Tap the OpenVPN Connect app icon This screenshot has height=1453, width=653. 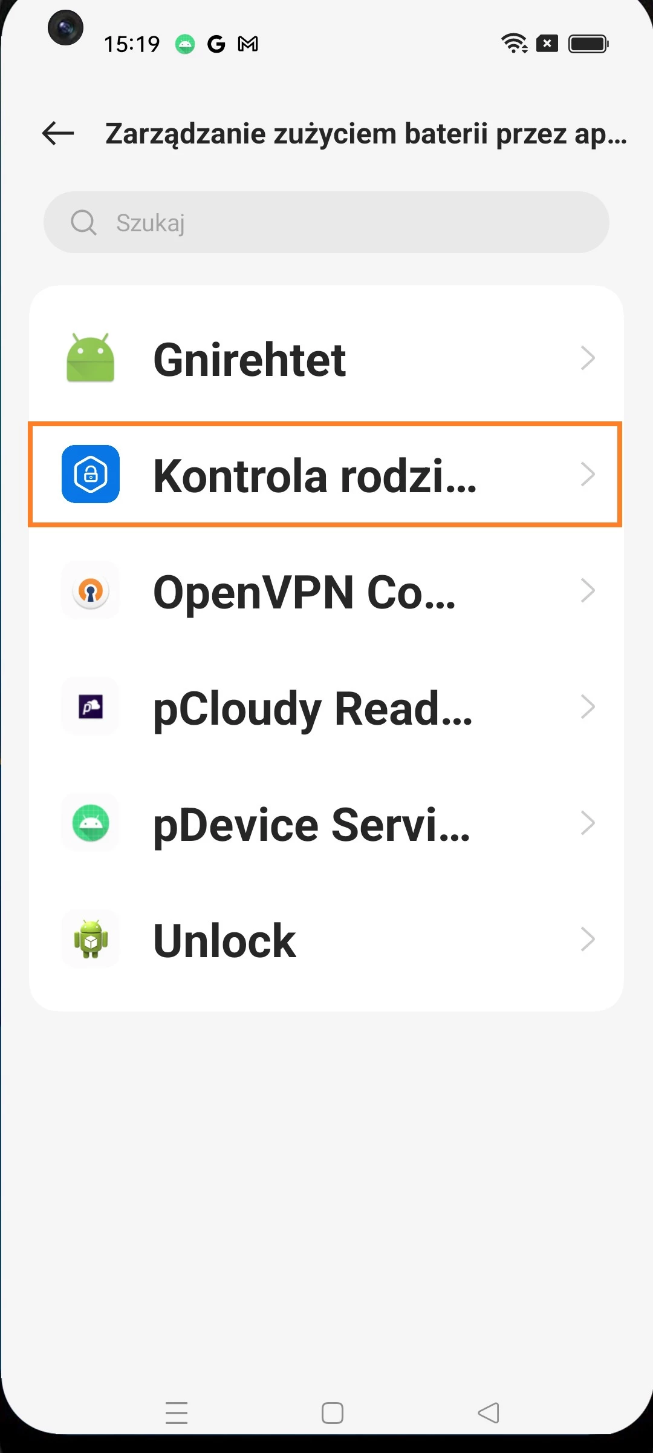tap(91, 591)
